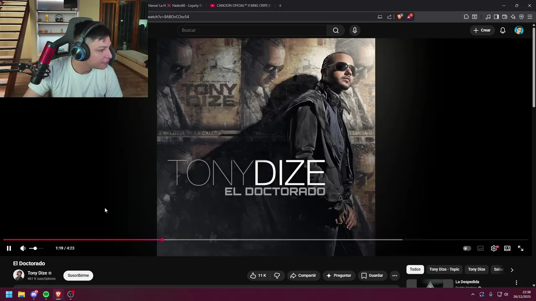The image size is (536, 301).
Task: Toggle the browser sidebar panel
Action: (x=496, y=17)
